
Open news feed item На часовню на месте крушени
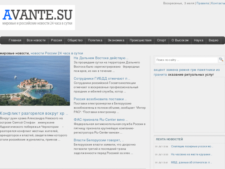(x=192, y=154)
